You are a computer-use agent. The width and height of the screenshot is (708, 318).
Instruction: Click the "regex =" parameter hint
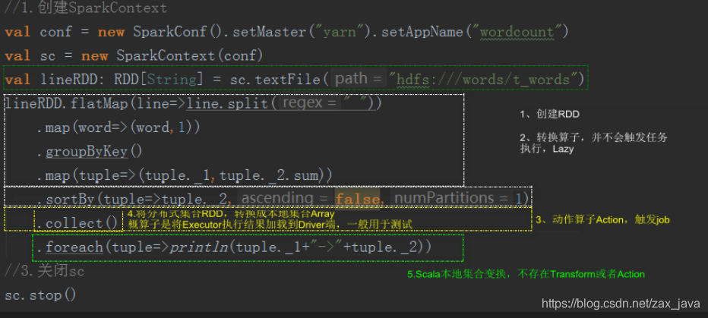coord(309,103)
